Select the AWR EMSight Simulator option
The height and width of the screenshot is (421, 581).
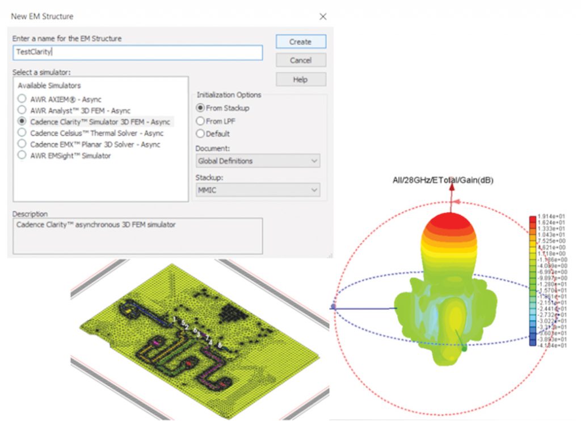pos(23,154)
